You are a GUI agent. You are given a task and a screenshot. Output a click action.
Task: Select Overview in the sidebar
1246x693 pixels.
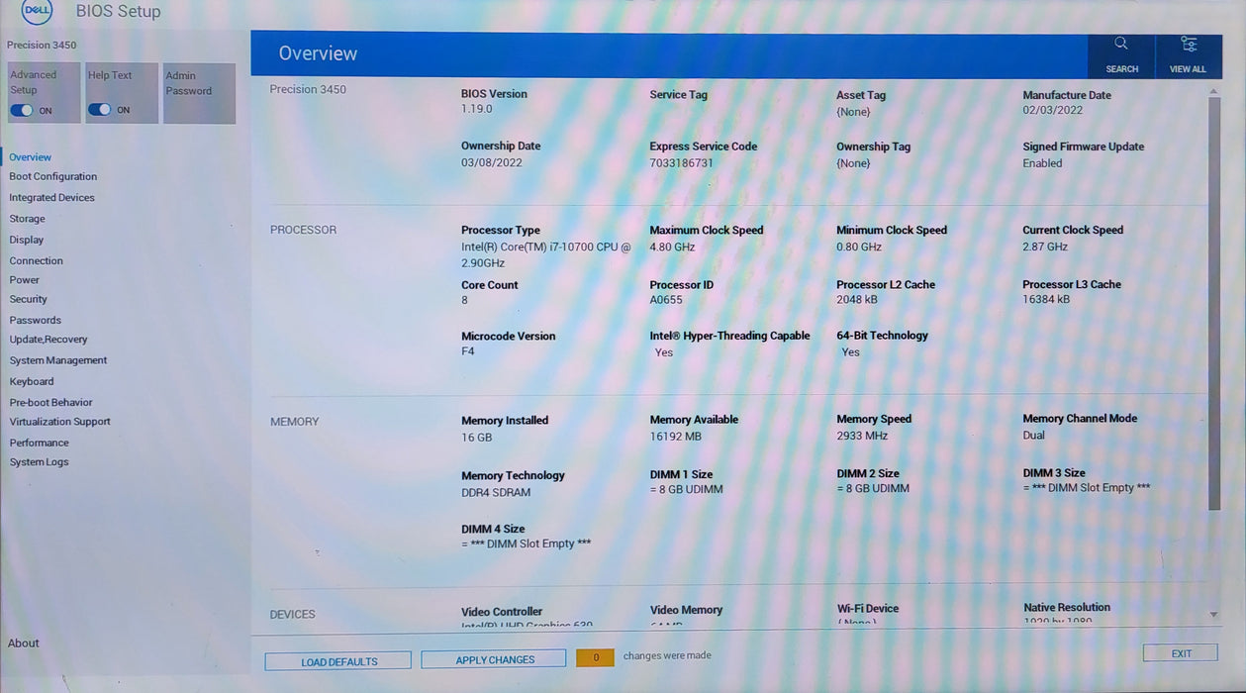[31, 157]
